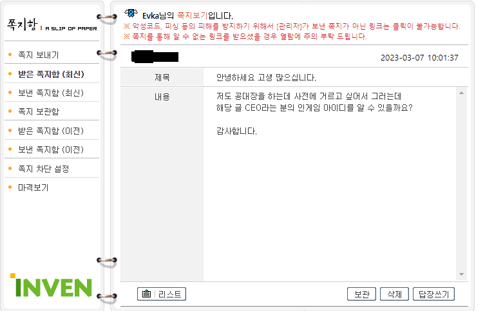Viewport: 485px width, 311px height.
Task: Click the 답장쓰기 reply button
Action: click(x=433, y=294)
